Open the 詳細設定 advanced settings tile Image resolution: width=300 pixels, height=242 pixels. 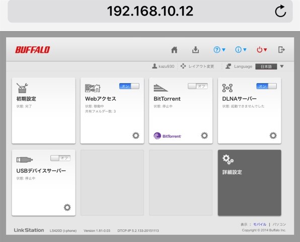250,183
